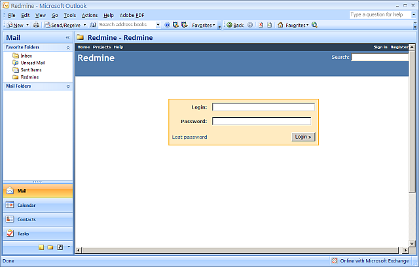Click the Search the Web magnifier icon
Image resolution: width=419 pixels, height=267 pixels.
coord(314,25)
